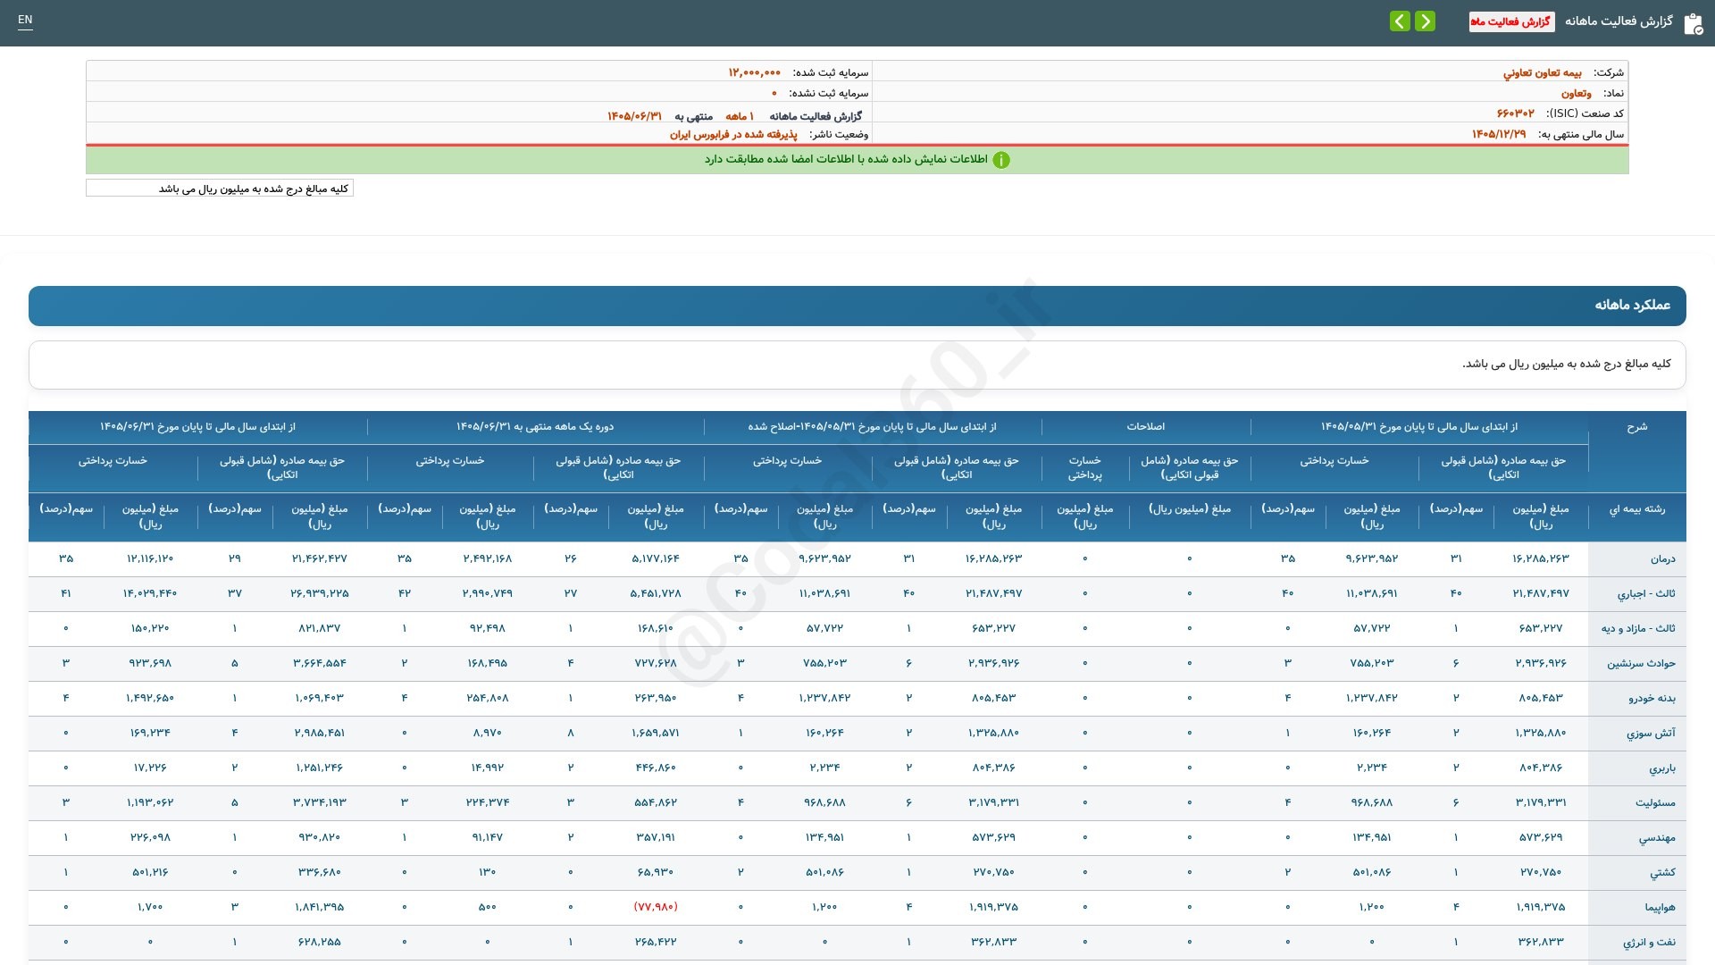Go to previous report with left arrow
The image size is (1715, 965).
tap(1400, 21)
